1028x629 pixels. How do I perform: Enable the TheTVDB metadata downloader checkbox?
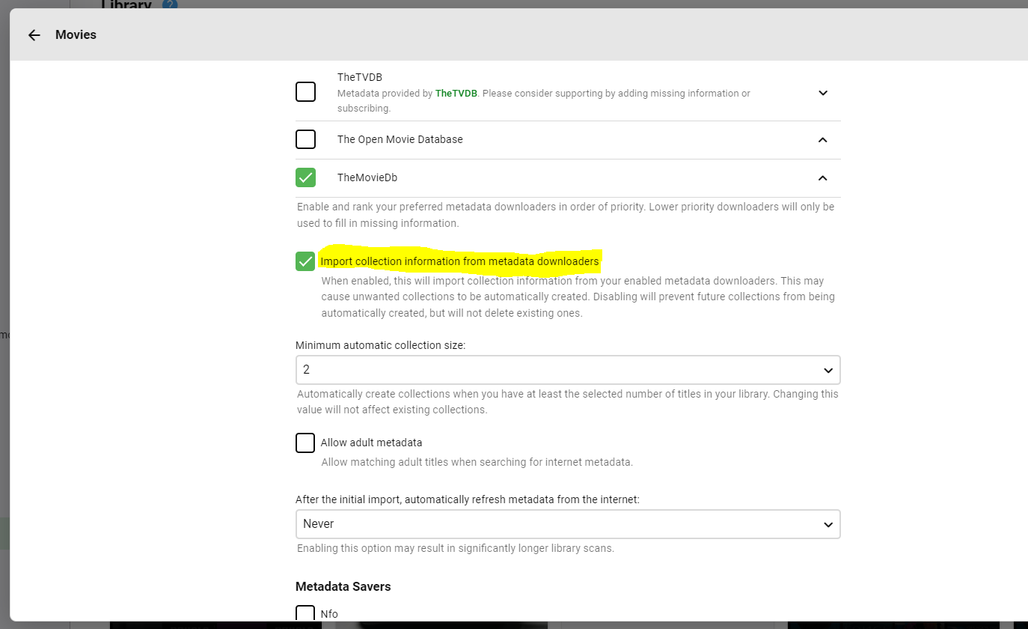click(x=305, y=92)
